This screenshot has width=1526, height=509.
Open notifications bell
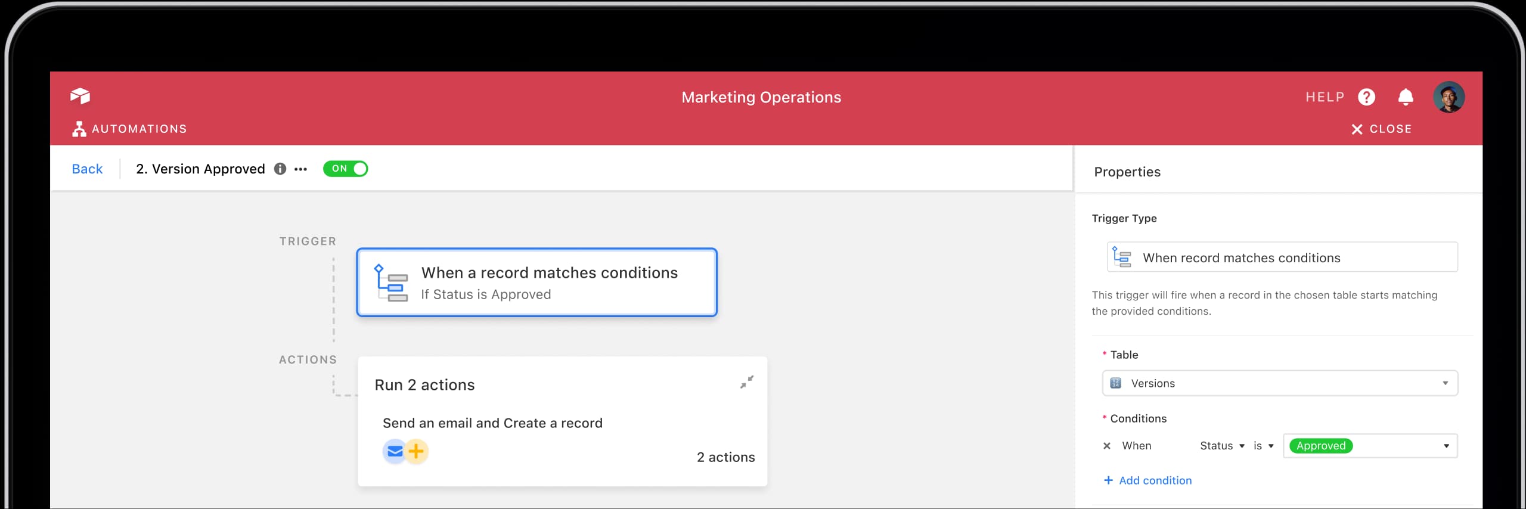(1406, 97)
